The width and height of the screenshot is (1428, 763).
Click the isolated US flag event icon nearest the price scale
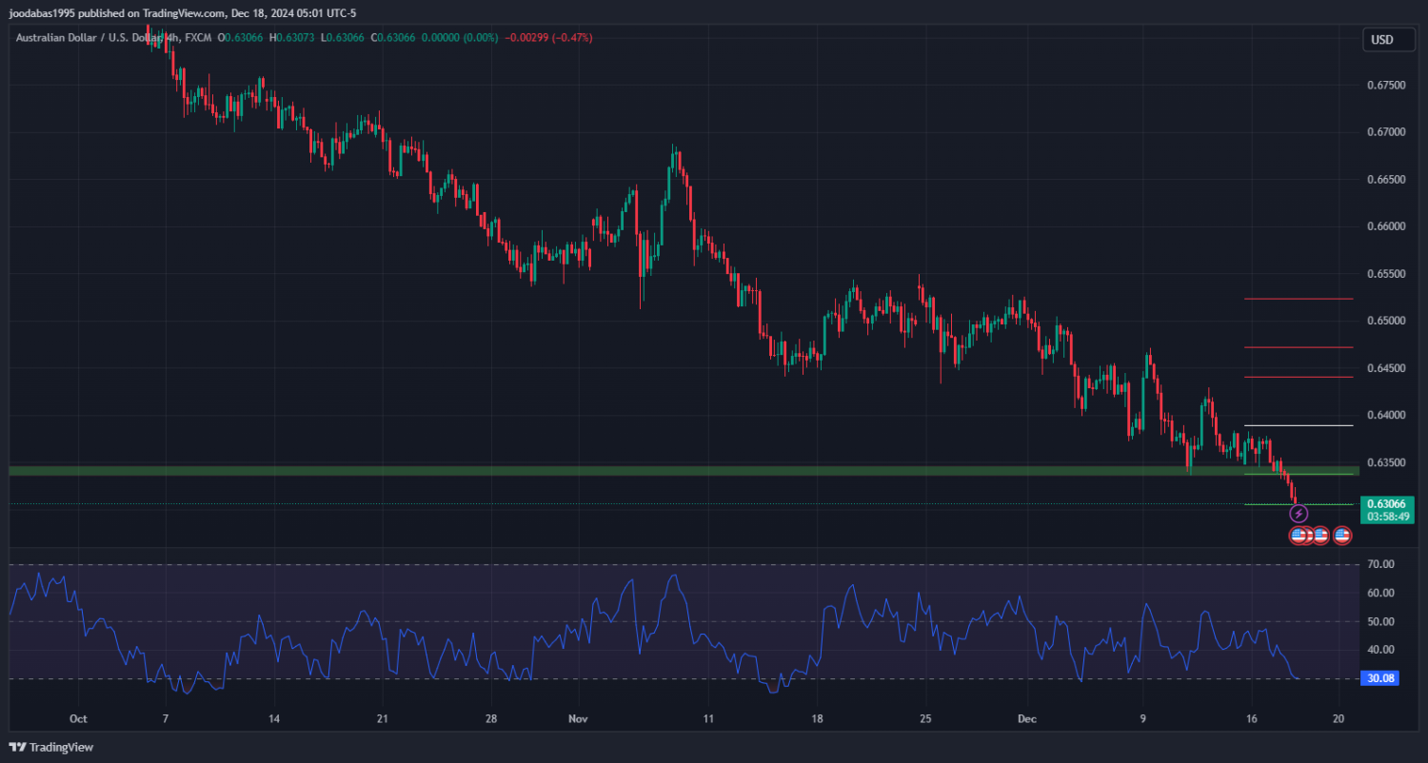click(x=1342, y=536)
